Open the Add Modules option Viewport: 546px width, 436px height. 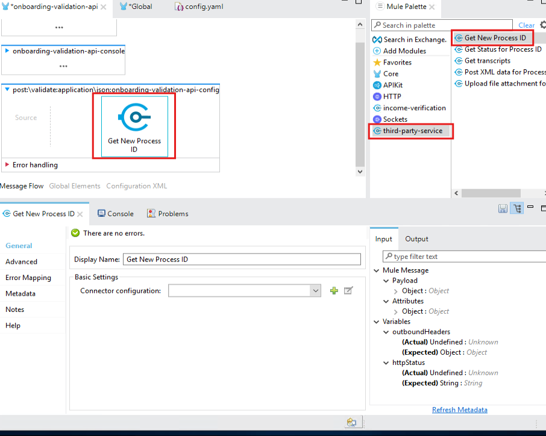pos(404,51)
